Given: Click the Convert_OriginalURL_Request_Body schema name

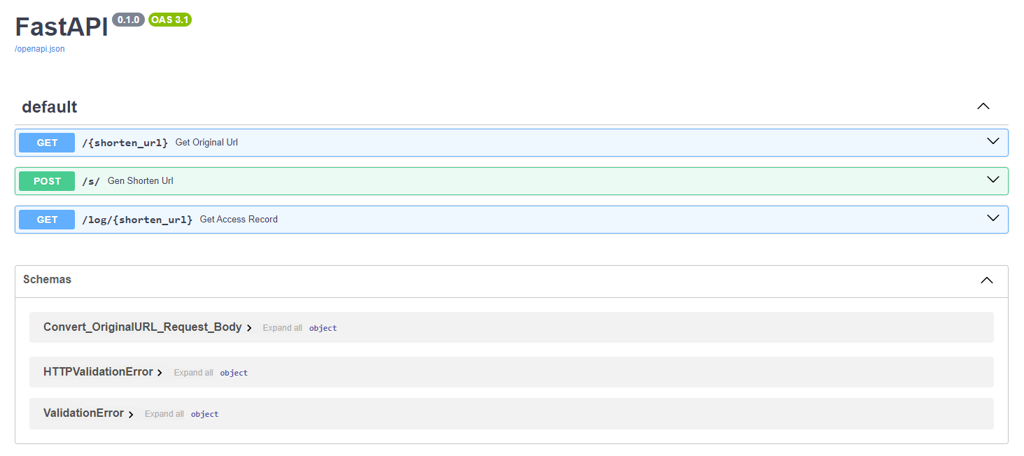Looking at the screenshot, I should [x=143, y=327].
